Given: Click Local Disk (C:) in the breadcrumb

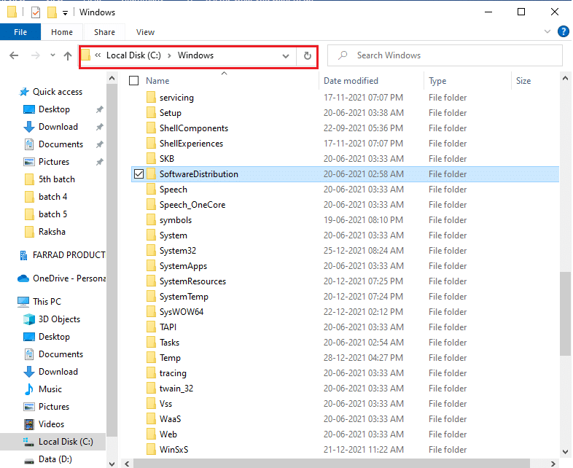Looking at the screenshot, I should [133, 55].
